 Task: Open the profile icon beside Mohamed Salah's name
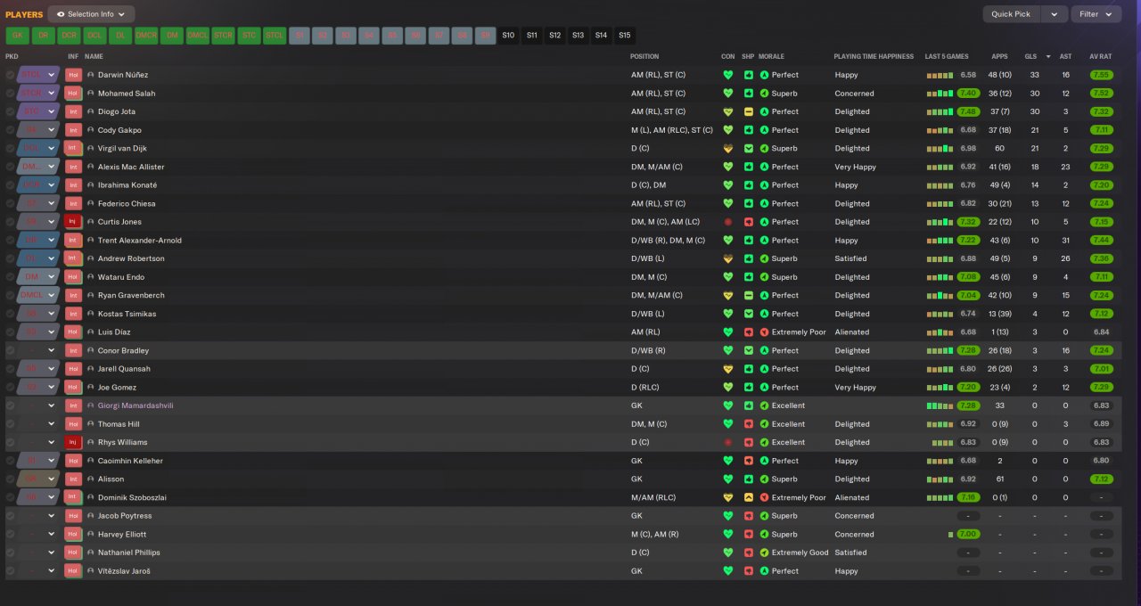(x=91, y=94)
